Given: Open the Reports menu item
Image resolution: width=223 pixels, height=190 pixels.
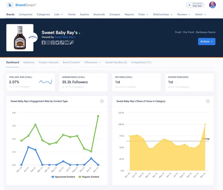Looking at the screenshot, I should (x=129, y=14).
